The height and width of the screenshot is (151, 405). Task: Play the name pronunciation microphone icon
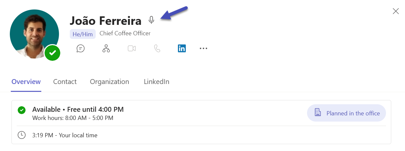(x=151, y=20)
